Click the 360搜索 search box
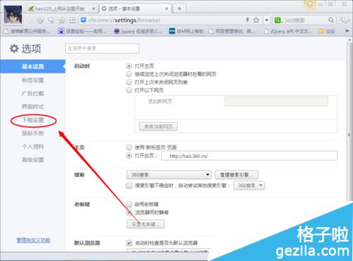Image resolution: width=353 pixels, height=261 pixels. 304,20
